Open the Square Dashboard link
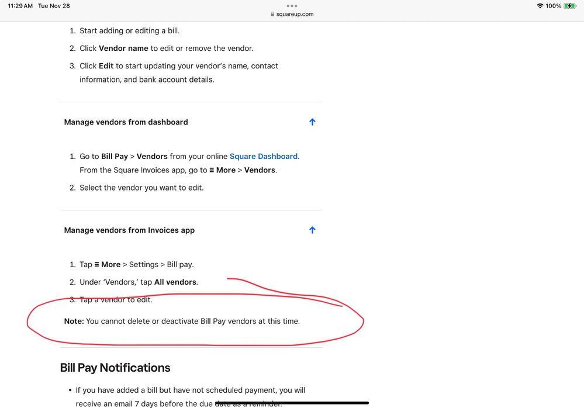Image resolution: width=584 pixels, height=408 pixels. click(263, 156)
